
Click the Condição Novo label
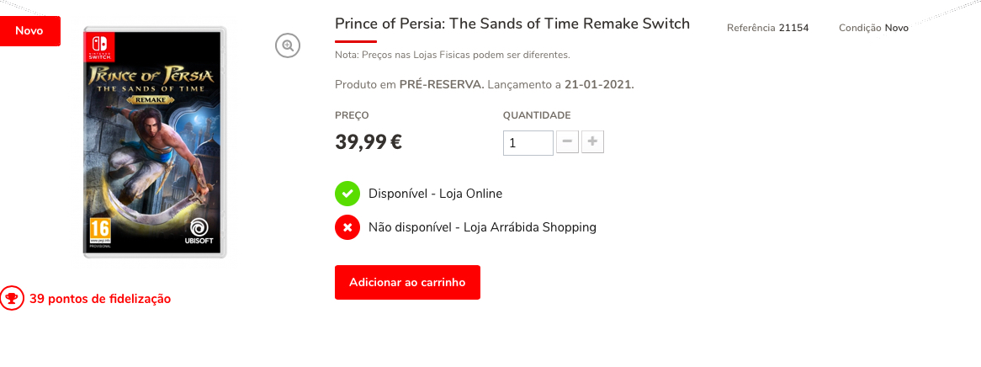tap(873, 28)
